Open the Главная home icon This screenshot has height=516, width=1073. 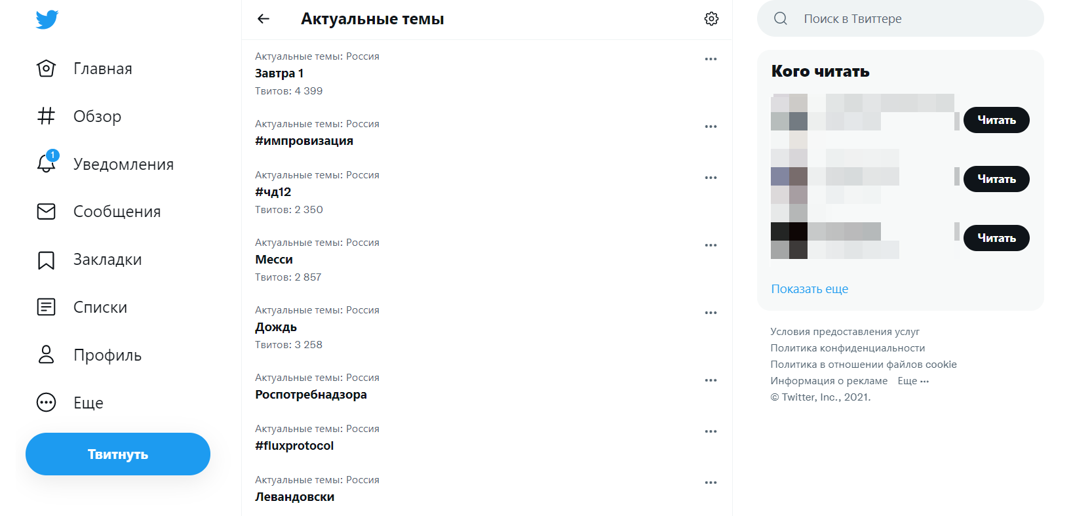pyautogui.click(x=46, y=68)
